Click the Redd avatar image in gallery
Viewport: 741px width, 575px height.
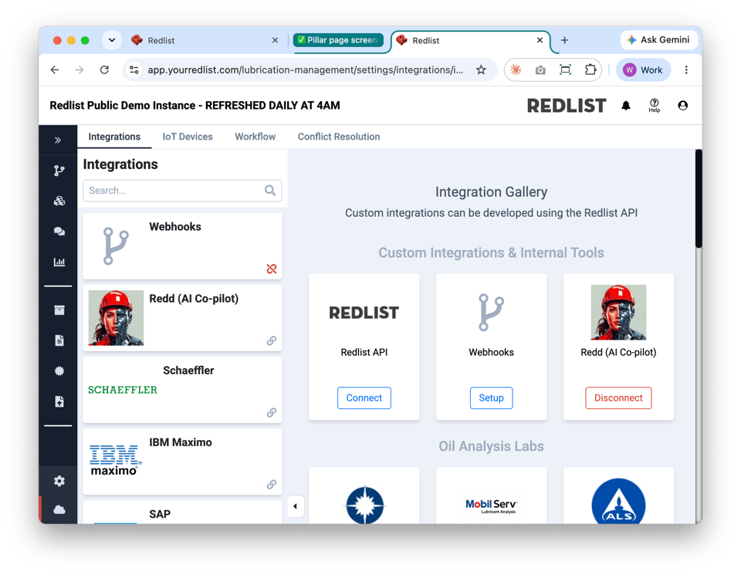coord(618,313)
